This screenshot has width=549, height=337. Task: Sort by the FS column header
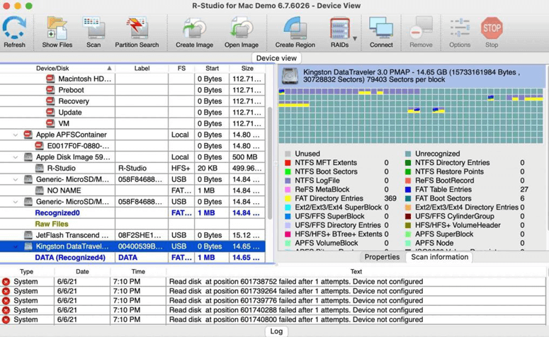tap(181, 68)
